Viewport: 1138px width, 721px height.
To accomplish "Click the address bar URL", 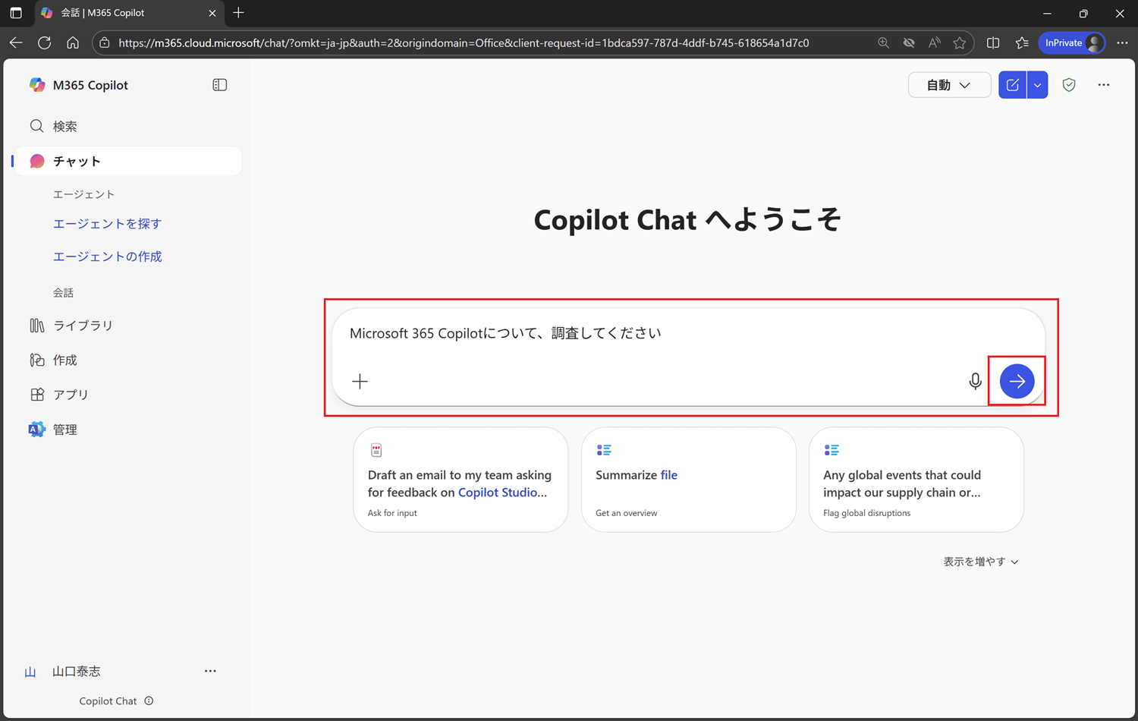I will pyautogui.click(x=464, y=43).
